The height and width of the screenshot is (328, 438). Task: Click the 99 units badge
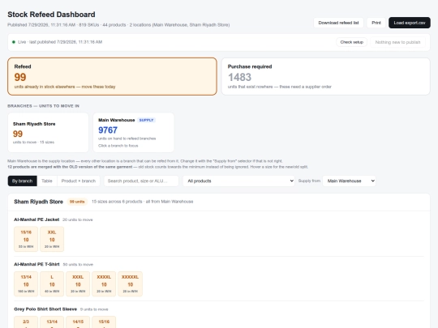(x=77, y=202)
